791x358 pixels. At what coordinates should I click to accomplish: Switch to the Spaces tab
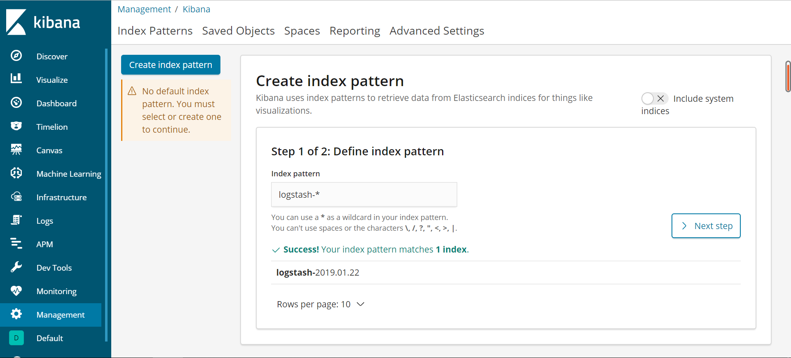click(x=302, y=31)
